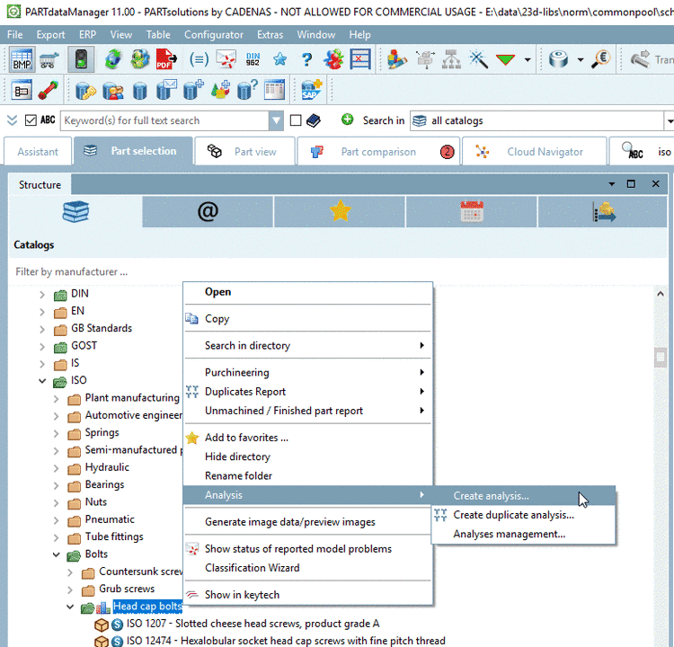Image resolution: width=674 pixels, height=647 pixels.
Task: Expand the Bearings folder
Action: pyautogui.click(x=56, y=485)
